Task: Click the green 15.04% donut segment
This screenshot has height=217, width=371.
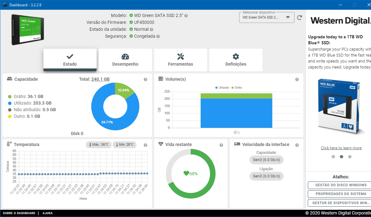Action: point(123,90)
